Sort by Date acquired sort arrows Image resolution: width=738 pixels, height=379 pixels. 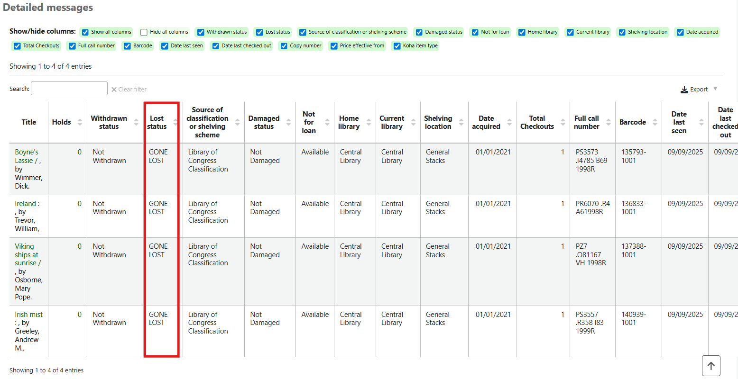pyautogui.click(x=509, y=122)
